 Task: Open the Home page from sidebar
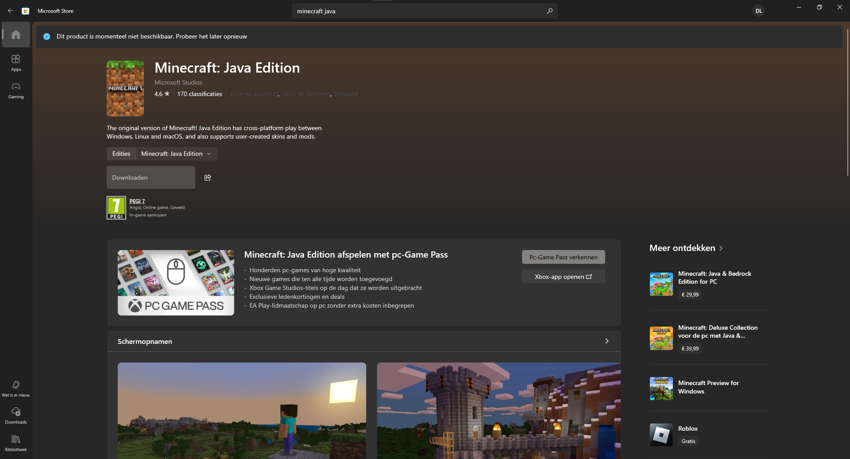pos(16,35)
